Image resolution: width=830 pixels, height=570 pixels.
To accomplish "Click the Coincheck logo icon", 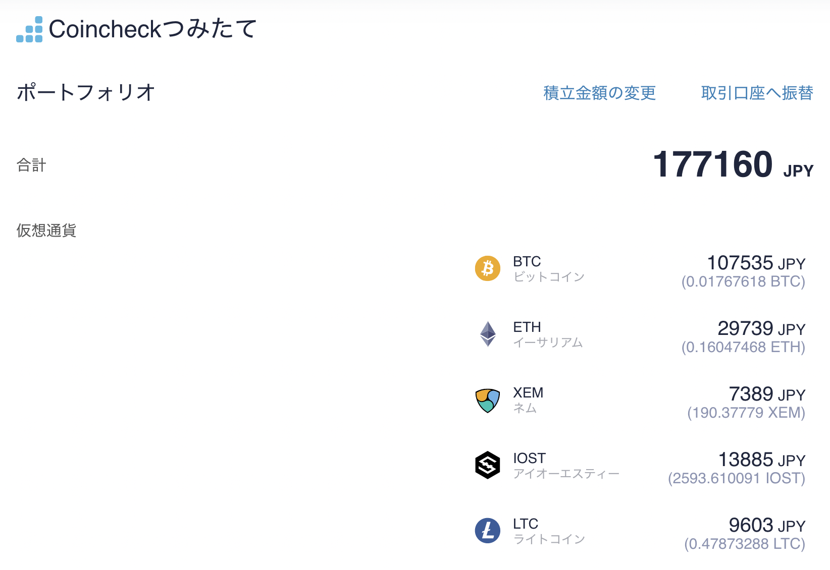I will pos(29,29).
